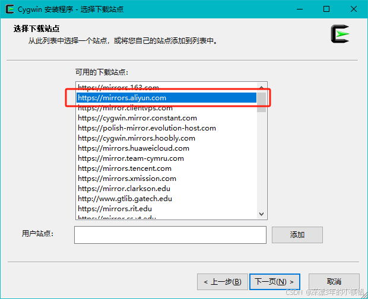Select the mirror.clarkson.edu site
Image resolution: width=368 pixels, height=299 pixels.
tap(166, 189)
